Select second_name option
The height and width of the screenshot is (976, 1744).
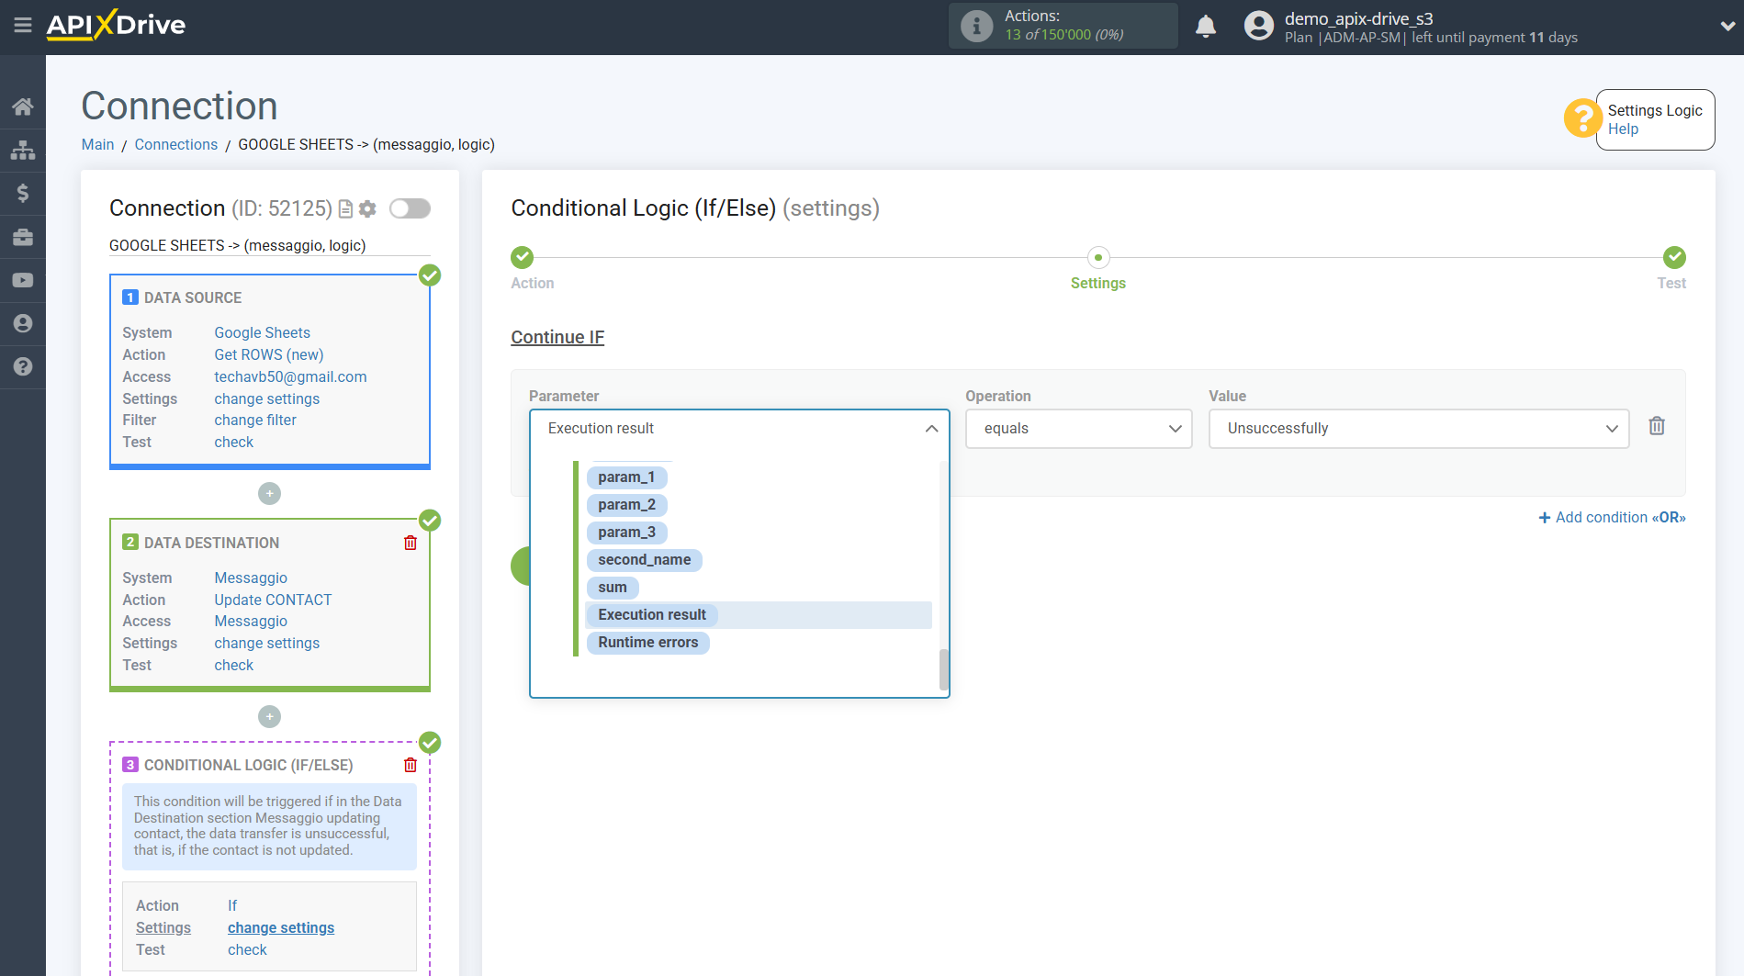tap(645, 560)
